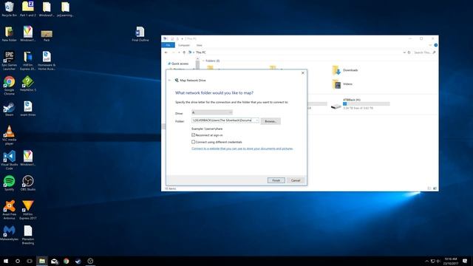Show hidden system tray icons
This screenshot has height=266, width=473.
coord(427,261)
